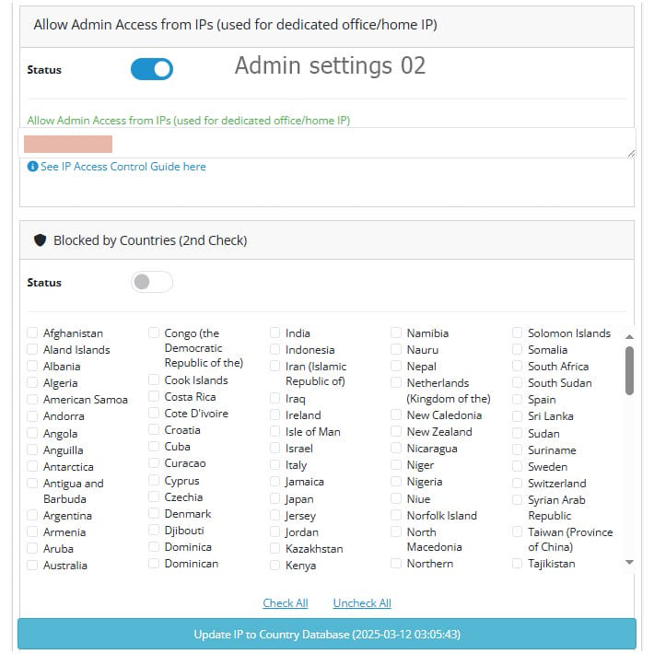Screen dimensions: 654x654
Task: Select the Ireland checkbox
Action: [274, 415]
